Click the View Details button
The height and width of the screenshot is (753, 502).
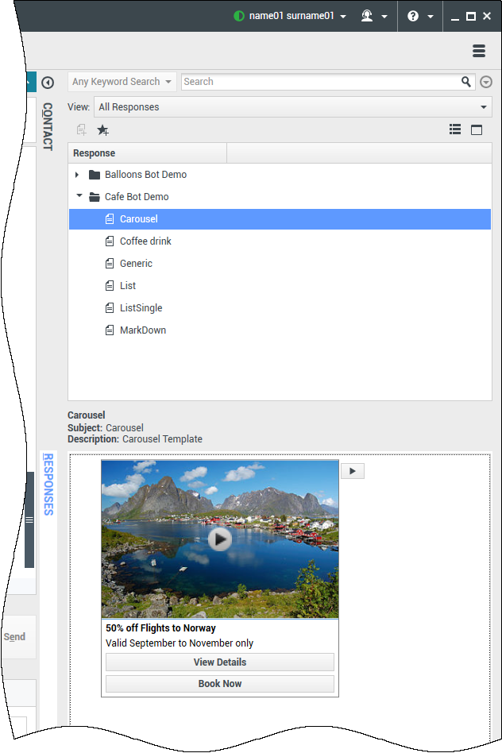(x=220, y=662)
